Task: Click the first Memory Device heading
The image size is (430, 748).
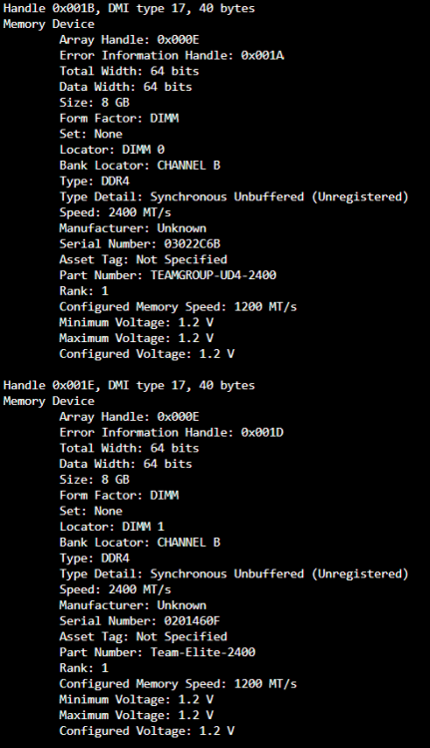Action: [49, 24]
